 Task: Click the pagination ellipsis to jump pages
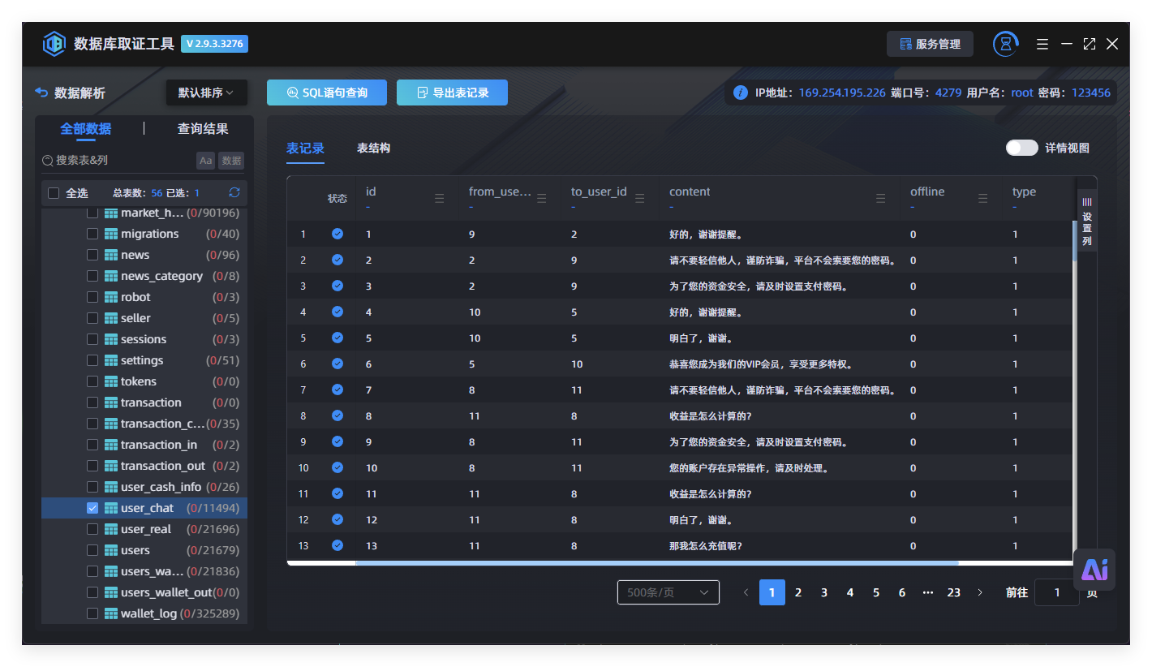(928, 592)
